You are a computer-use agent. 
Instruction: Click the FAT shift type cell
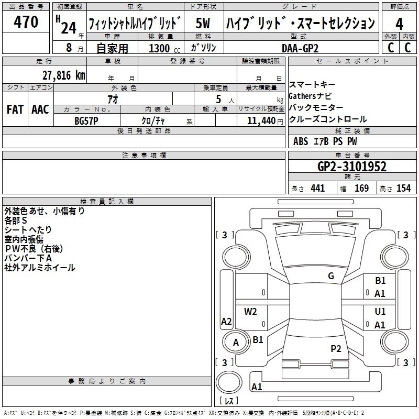pos(15,109)
